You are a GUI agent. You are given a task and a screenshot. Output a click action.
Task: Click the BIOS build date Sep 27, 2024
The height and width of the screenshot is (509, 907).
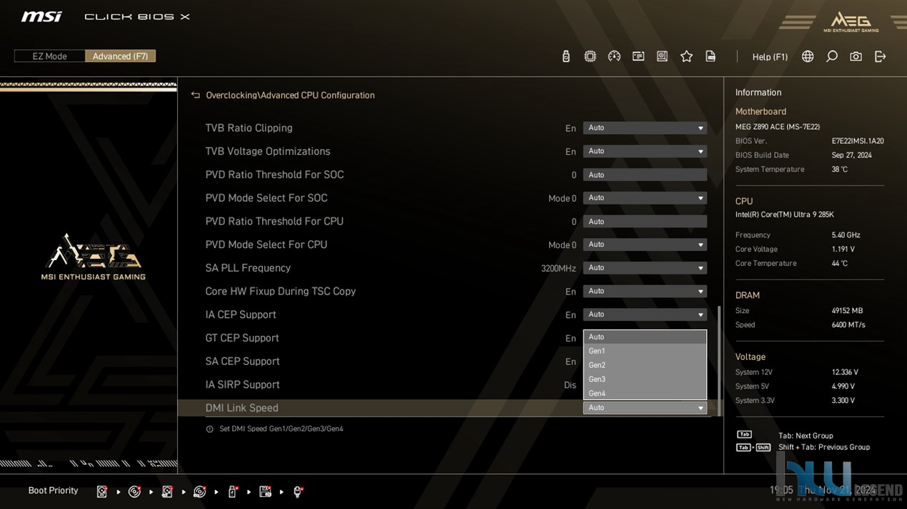[851, 155]
